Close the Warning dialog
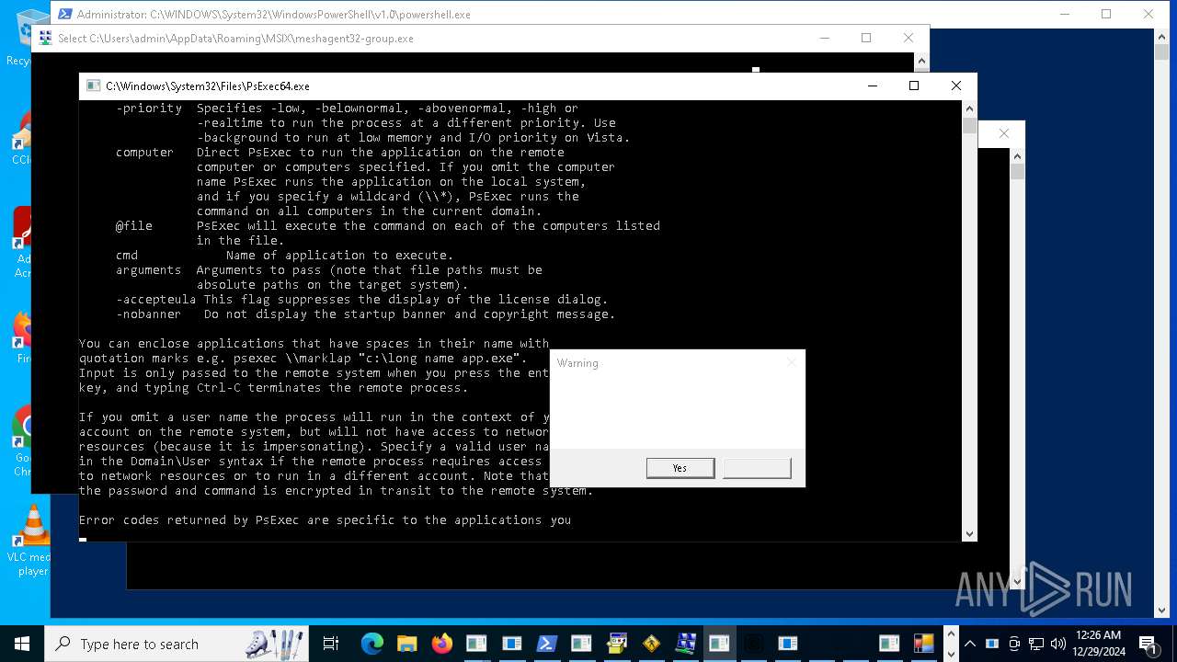This screenshot has height=662, width=1177. 791,363
